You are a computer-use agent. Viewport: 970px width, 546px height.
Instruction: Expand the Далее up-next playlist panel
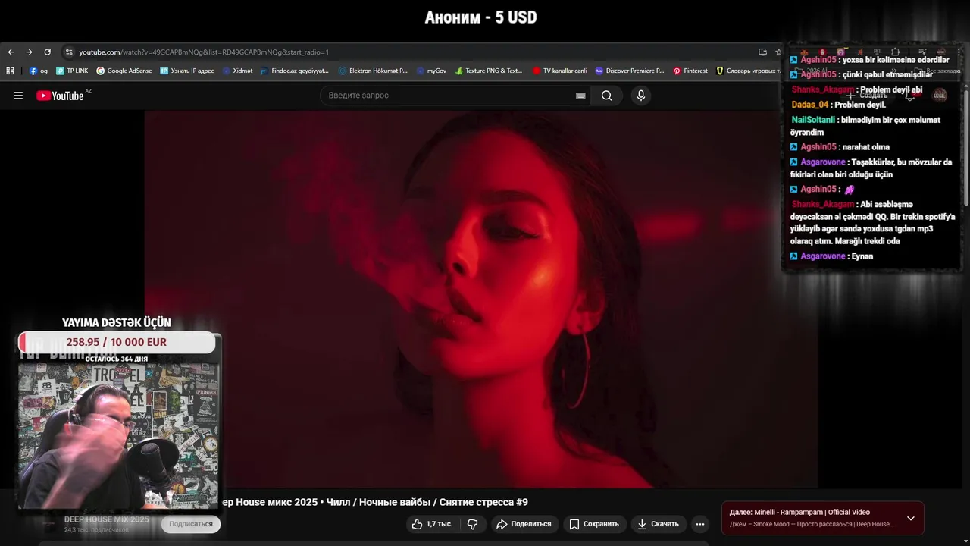911,519
